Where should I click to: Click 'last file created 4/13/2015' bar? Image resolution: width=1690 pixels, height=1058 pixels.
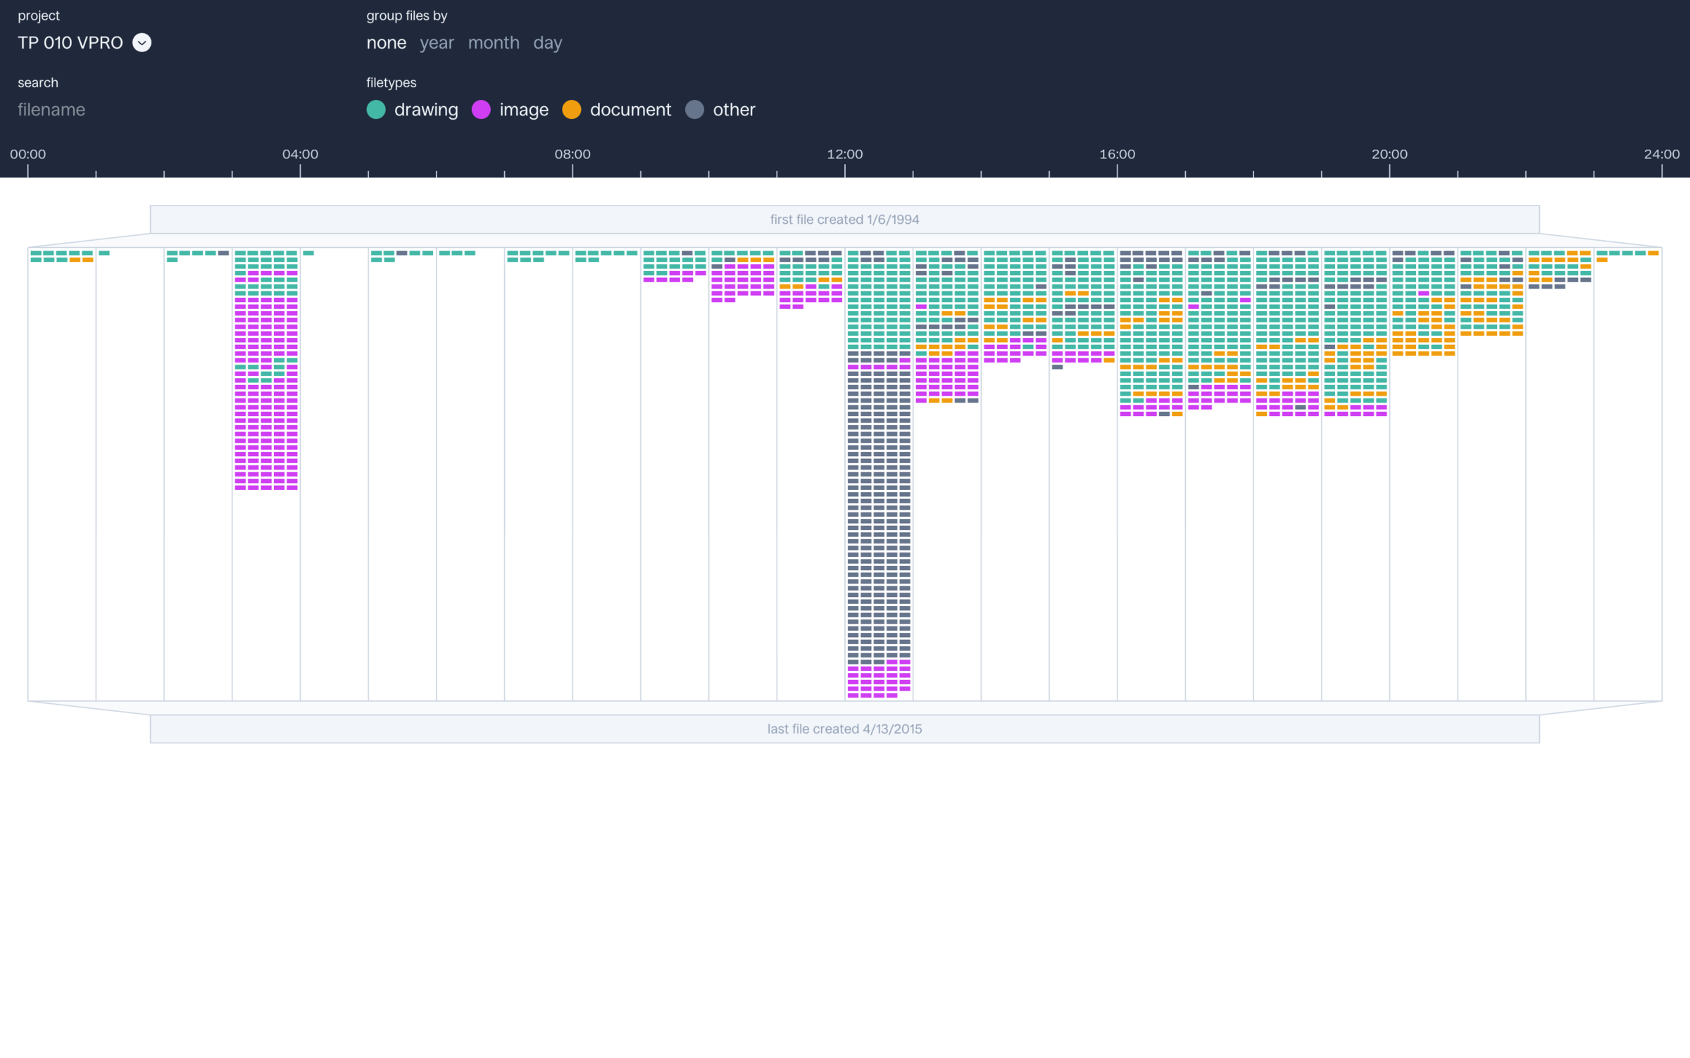click(x=844, y=729)
